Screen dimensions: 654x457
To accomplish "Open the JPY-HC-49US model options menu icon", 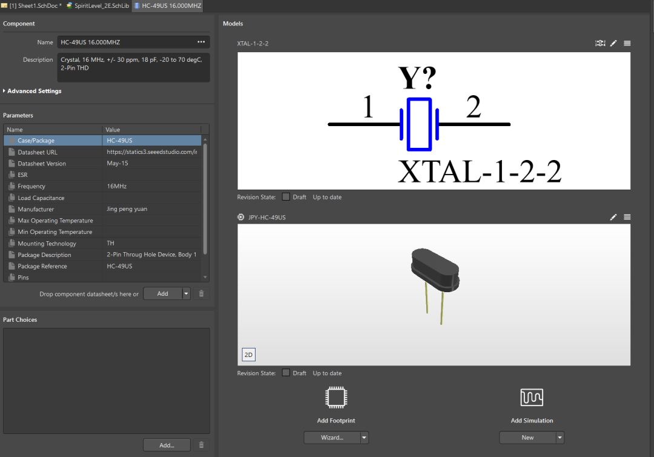I will pyautogui.click(x=627, y=217).
